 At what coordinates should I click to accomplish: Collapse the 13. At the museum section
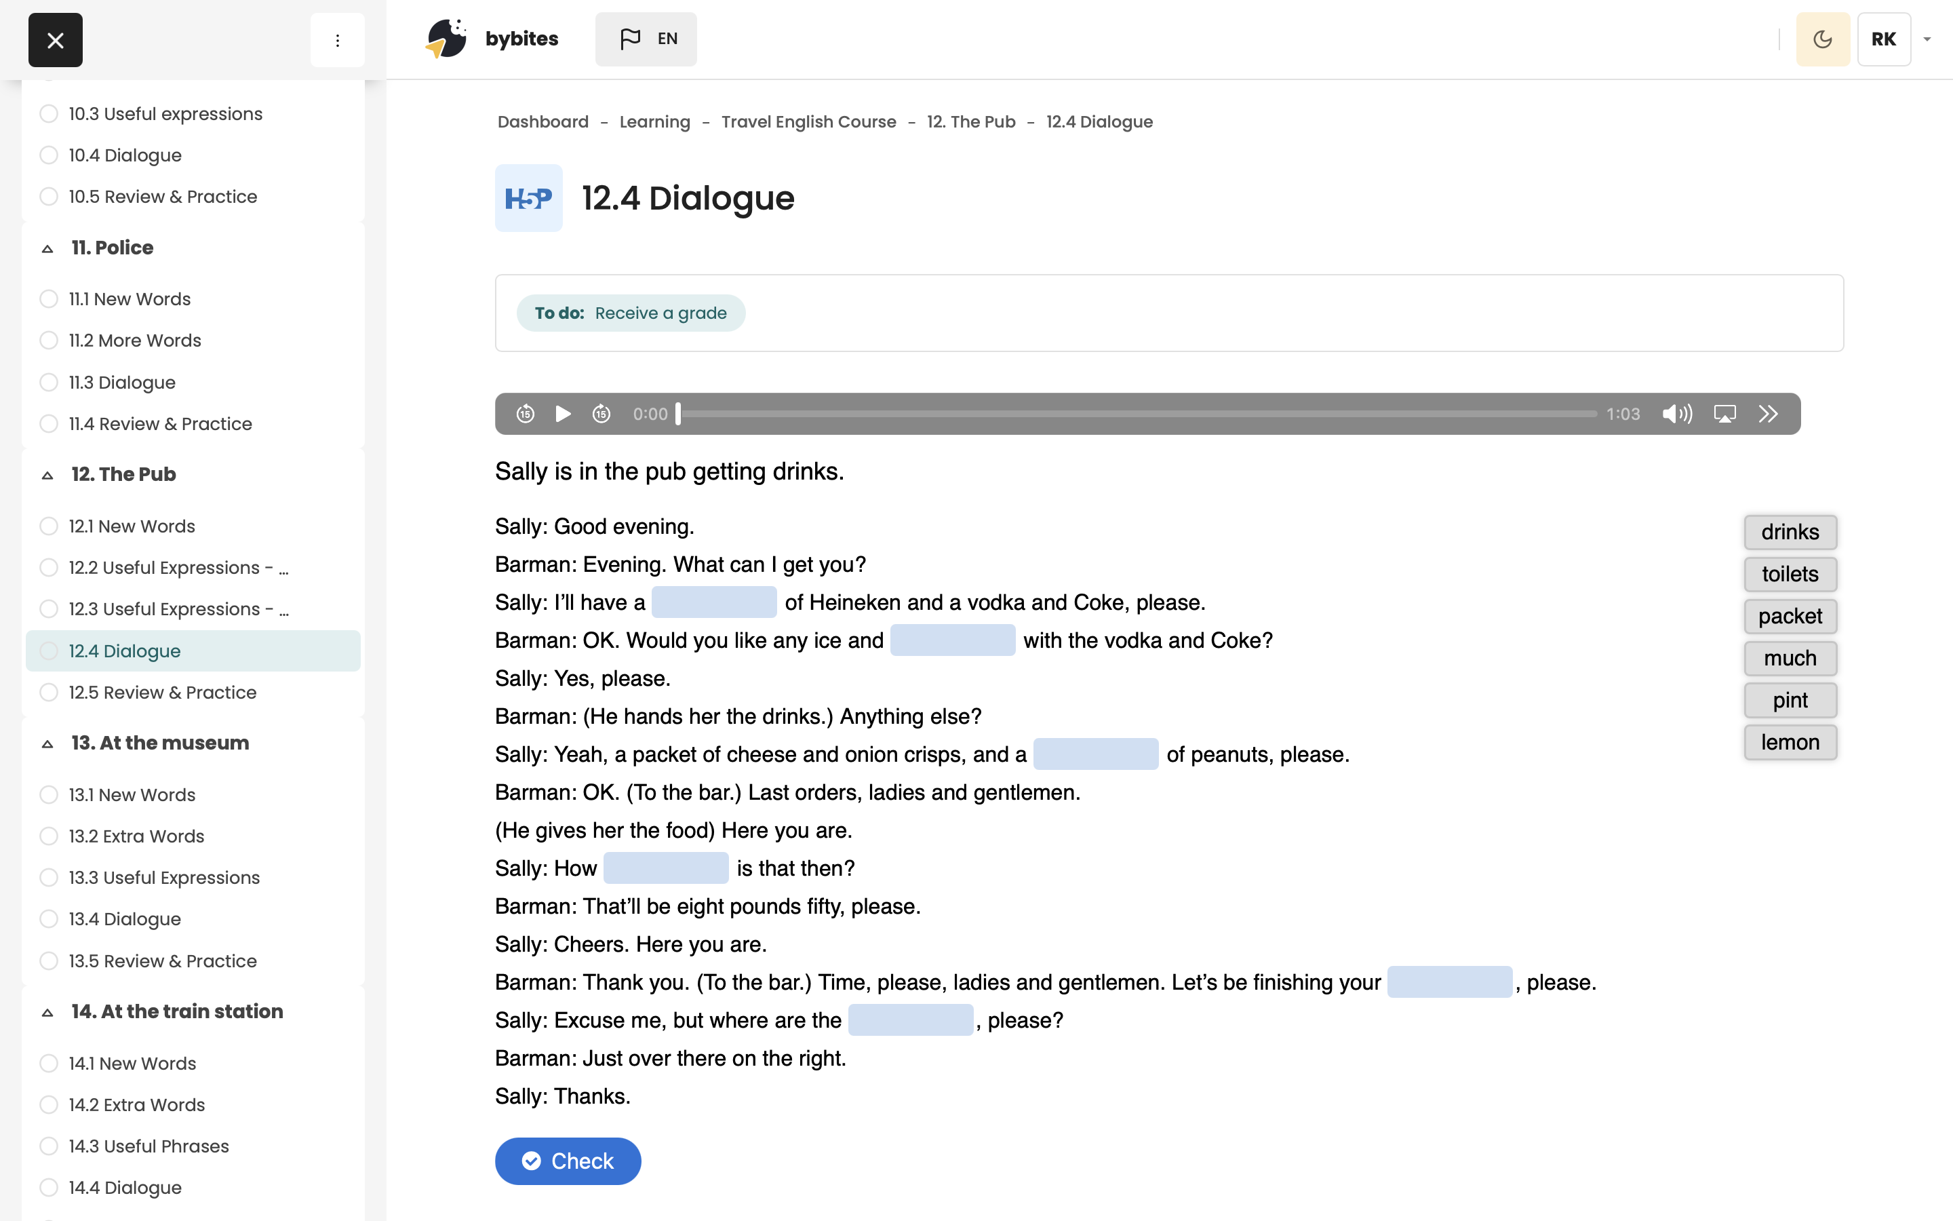coord(47,743)
